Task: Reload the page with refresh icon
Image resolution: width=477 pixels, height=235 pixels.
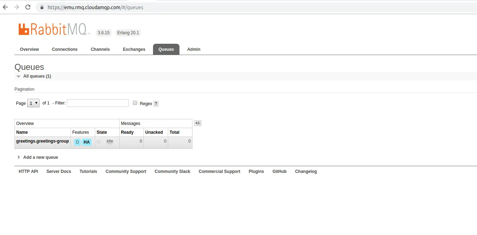Action: coord(28,7)
